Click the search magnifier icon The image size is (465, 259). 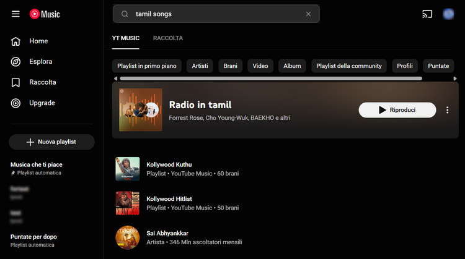pos(125,14)
